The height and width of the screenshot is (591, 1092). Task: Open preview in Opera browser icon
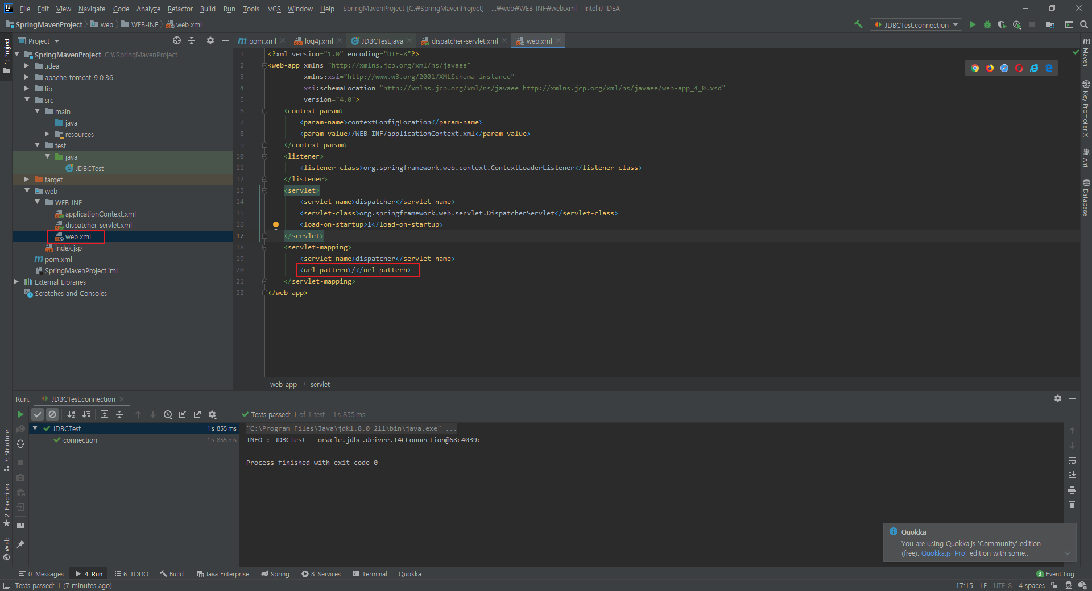click(1019, 68)
